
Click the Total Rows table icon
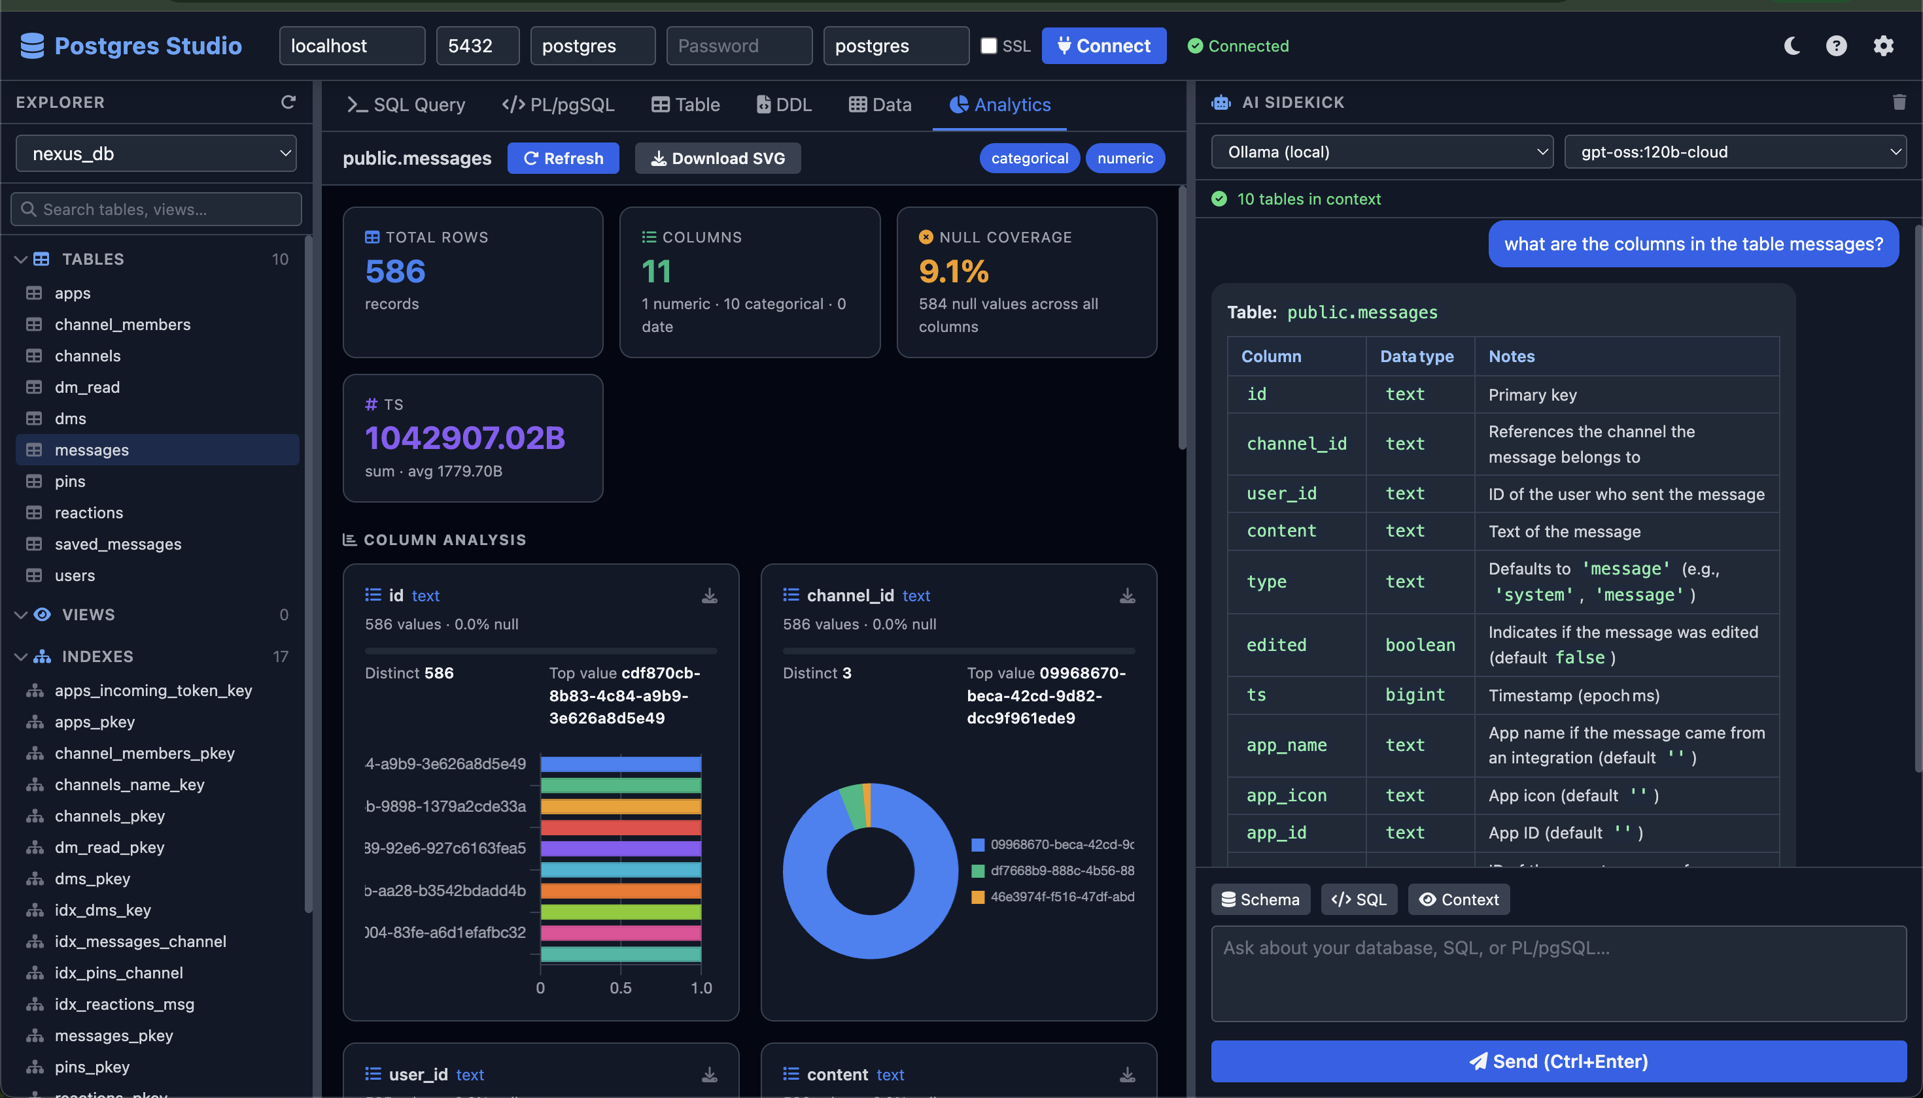pos(372,237)
